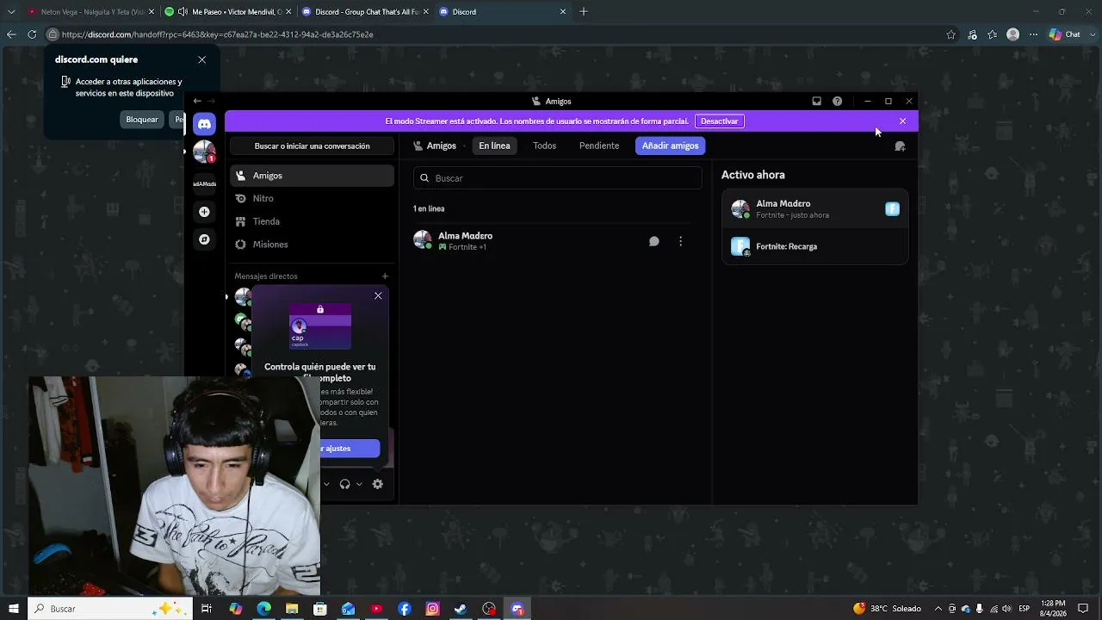
Task: Toggle deafen with the headphones icon
Action: 344,484
